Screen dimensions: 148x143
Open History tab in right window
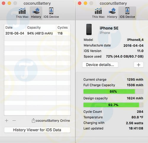[x=112, y=13]
